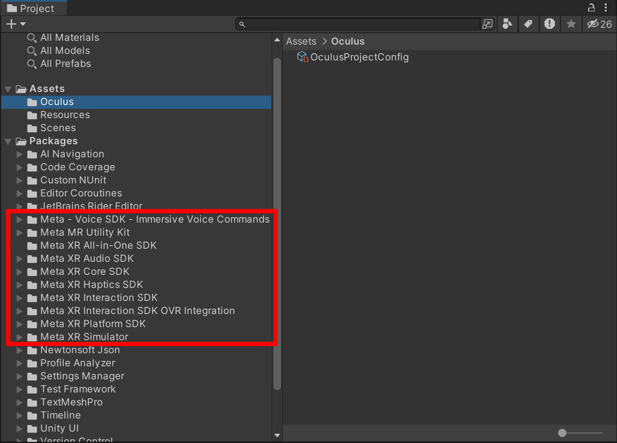The image size is (617, 443).
Task: Select Profile Analyzer package folder
Action: [77, 363]
